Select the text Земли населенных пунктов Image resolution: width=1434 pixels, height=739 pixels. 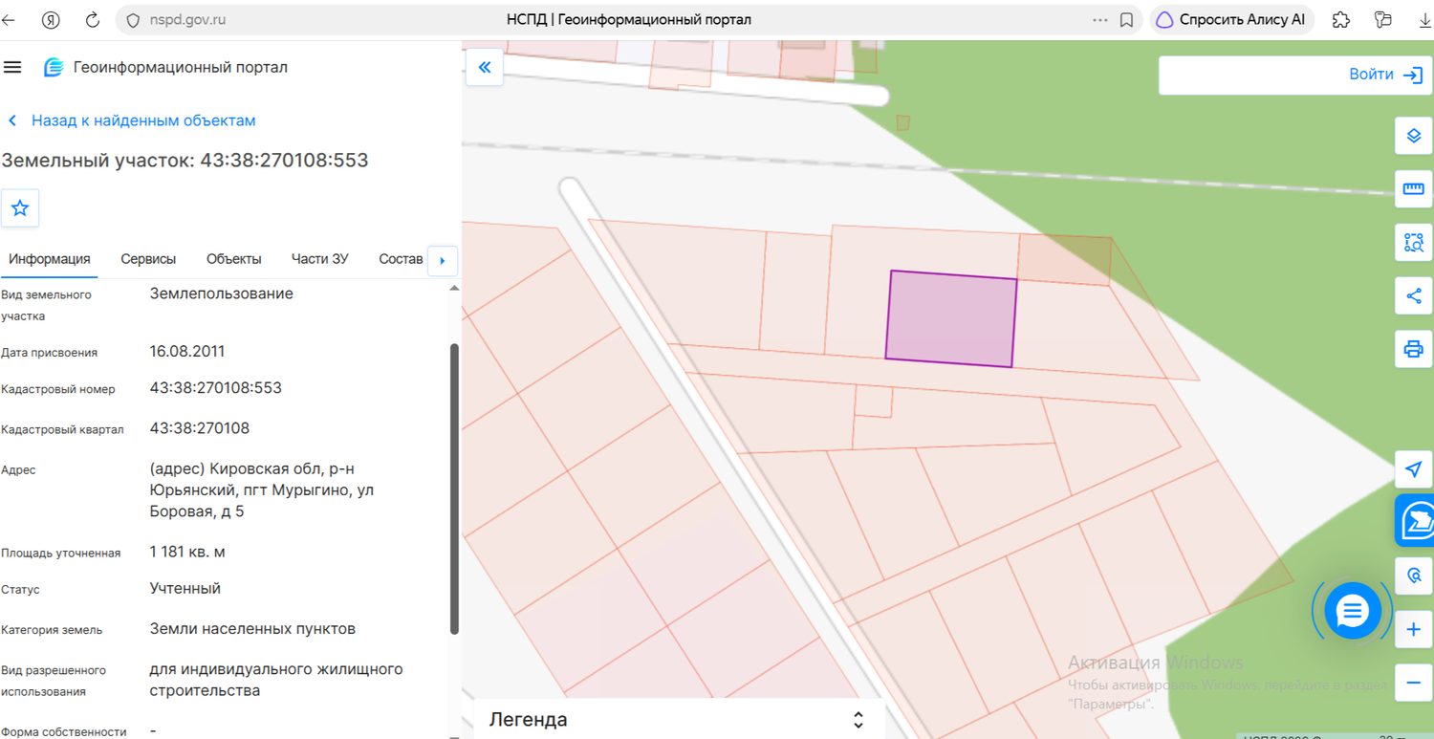(x=252, y=629)
